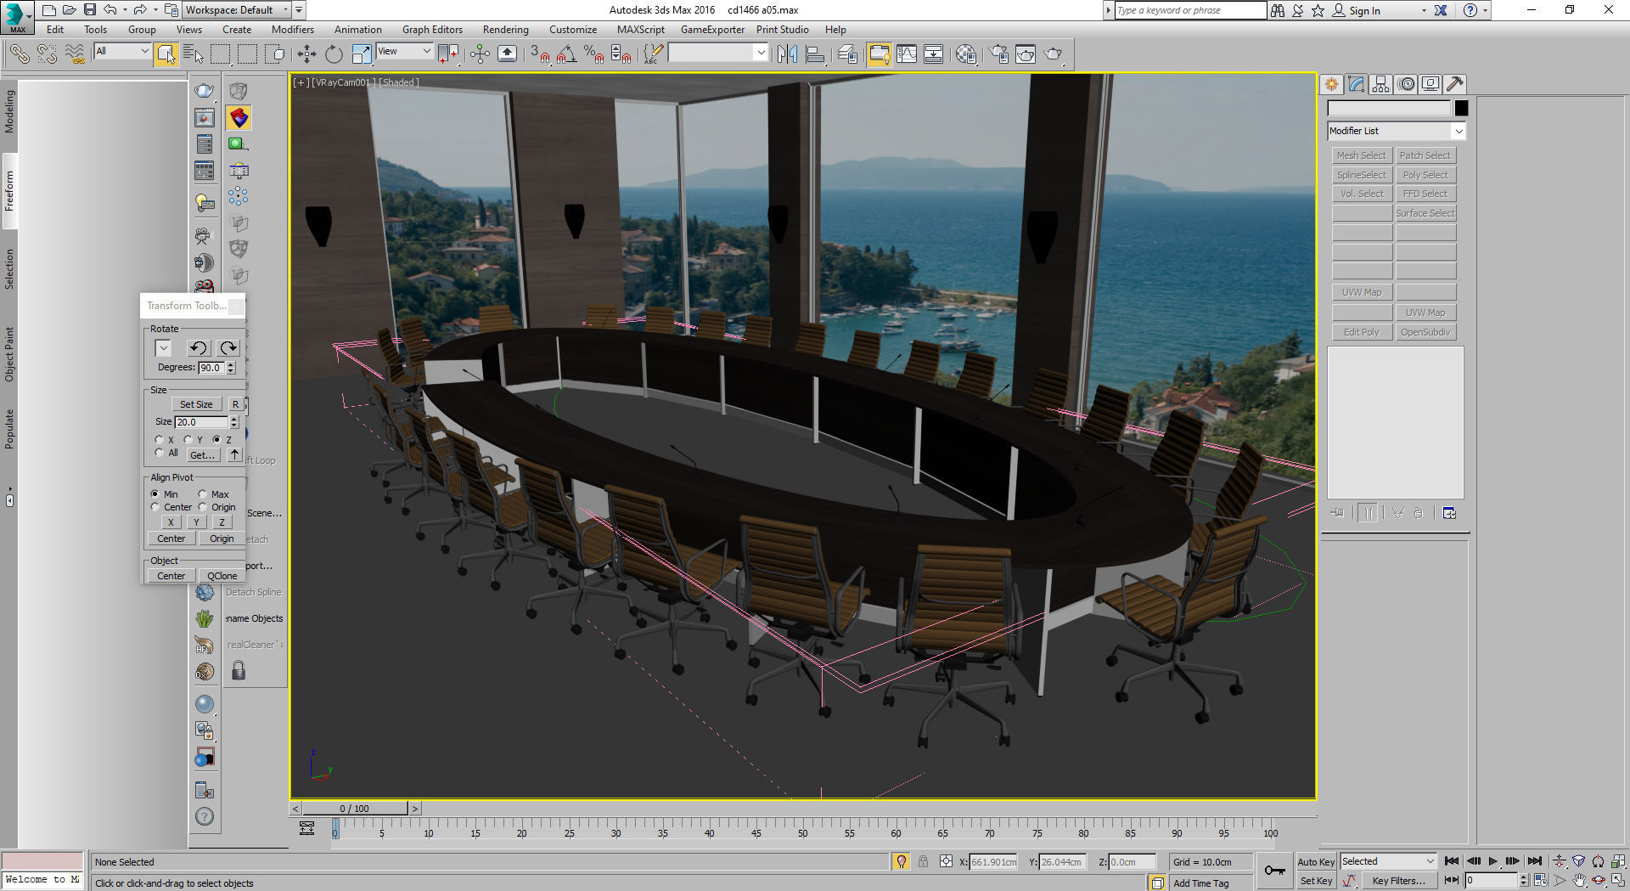Click the black object color swatch

click(x=1461, y=108)
